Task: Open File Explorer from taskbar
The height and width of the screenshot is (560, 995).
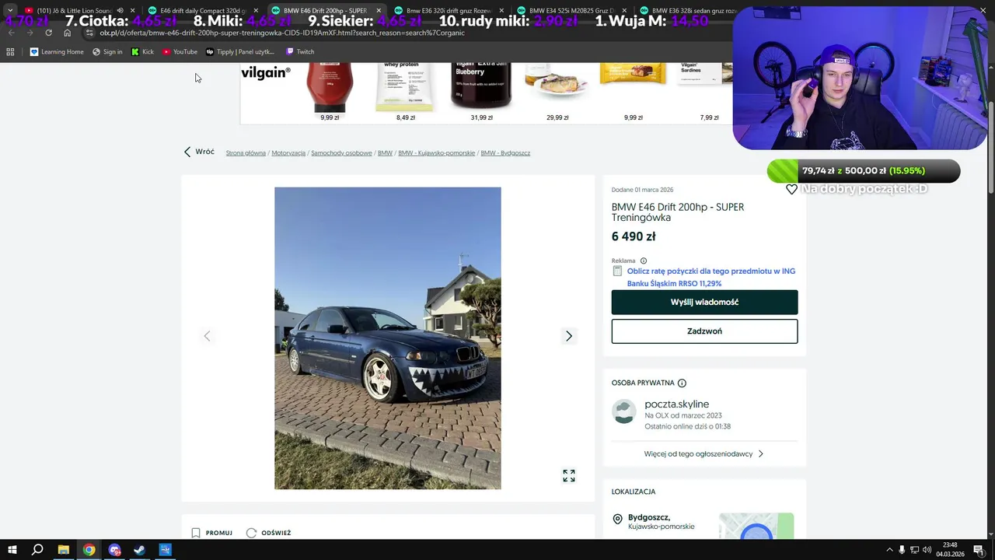Action: [64, 550]
